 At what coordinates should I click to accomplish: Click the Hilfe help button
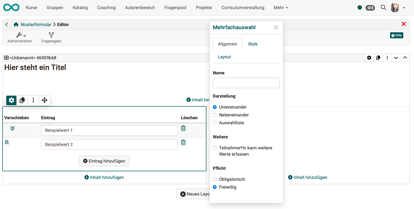(396, 35)
